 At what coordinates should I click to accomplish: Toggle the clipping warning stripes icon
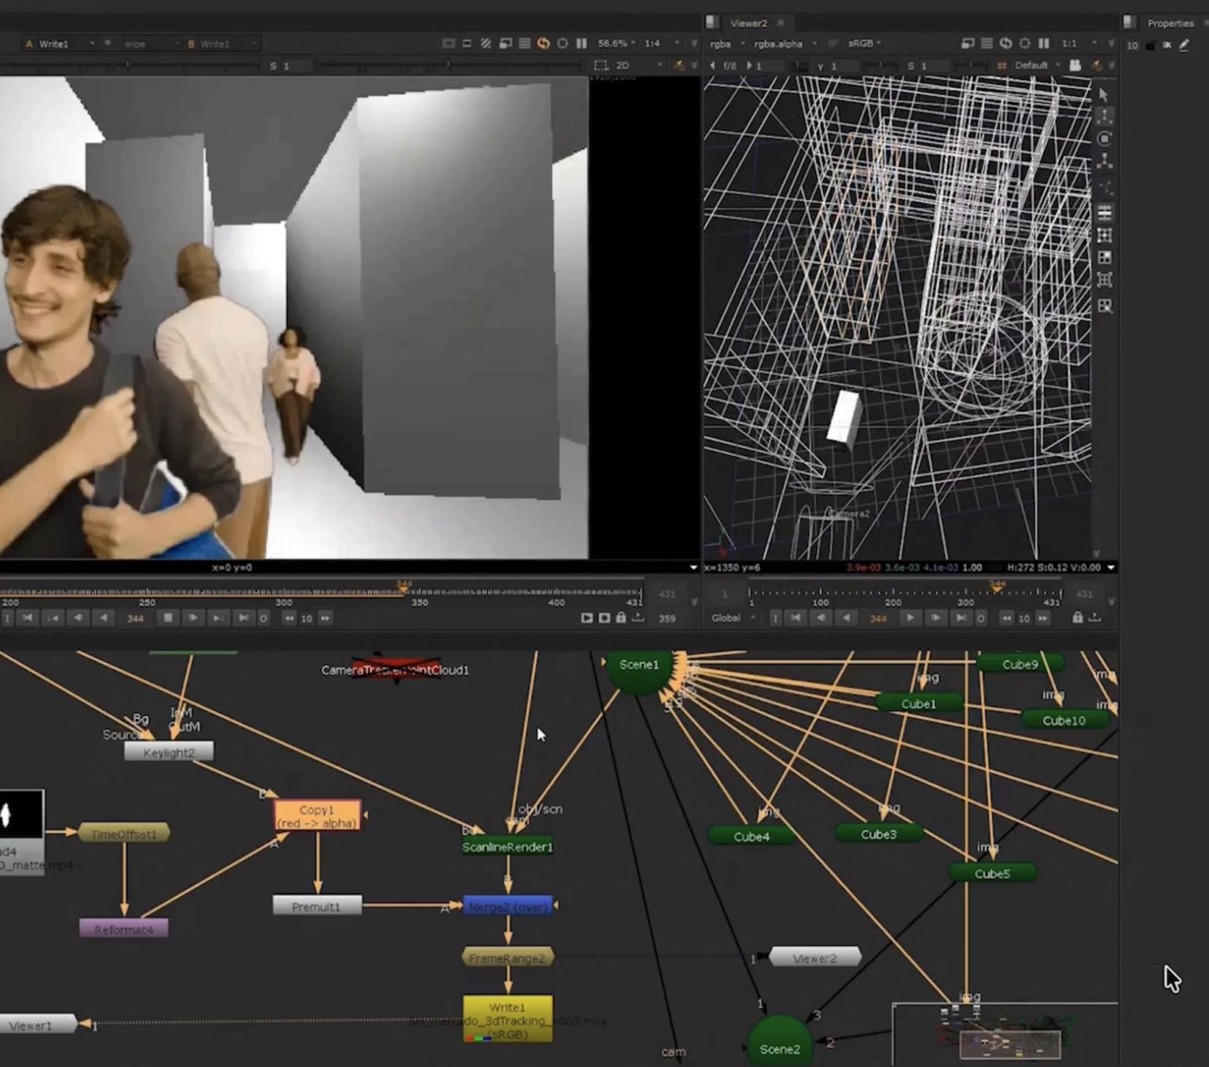point(486,43)
